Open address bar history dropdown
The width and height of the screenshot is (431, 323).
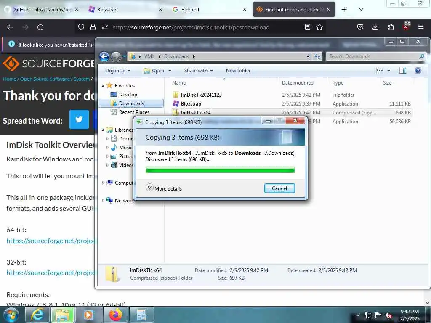coord(308,57)
